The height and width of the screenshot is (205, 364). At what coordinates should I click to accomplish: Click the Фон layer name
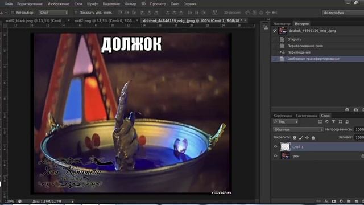[x=296, y=156]
